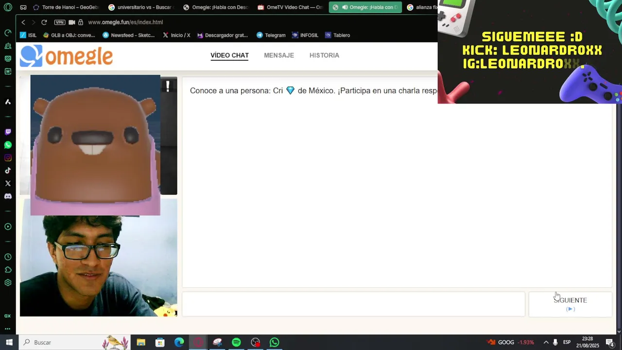Open Settings gear icon in sidebar
Image resolution: width=622 pixels, height=350 pixels.
coord(8,282)
